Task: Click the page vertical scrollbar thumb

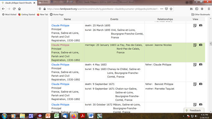Action: point(210,44)
